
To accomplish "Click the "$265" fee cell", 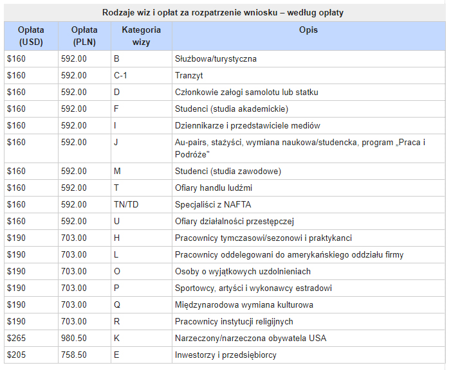I will [x=31, y=338].
